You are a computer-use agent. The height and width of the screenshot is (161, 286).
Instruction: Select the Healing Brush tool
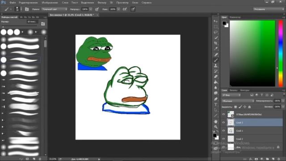tap(216, 55)
